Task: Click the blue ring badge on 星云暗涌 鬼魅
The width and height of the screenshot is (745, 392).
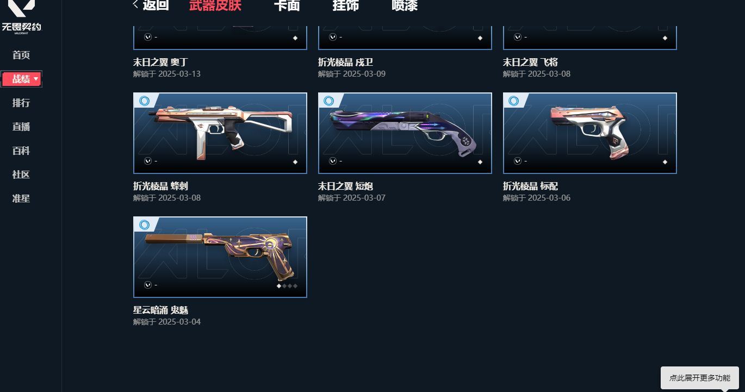Action: coord(144,225)
